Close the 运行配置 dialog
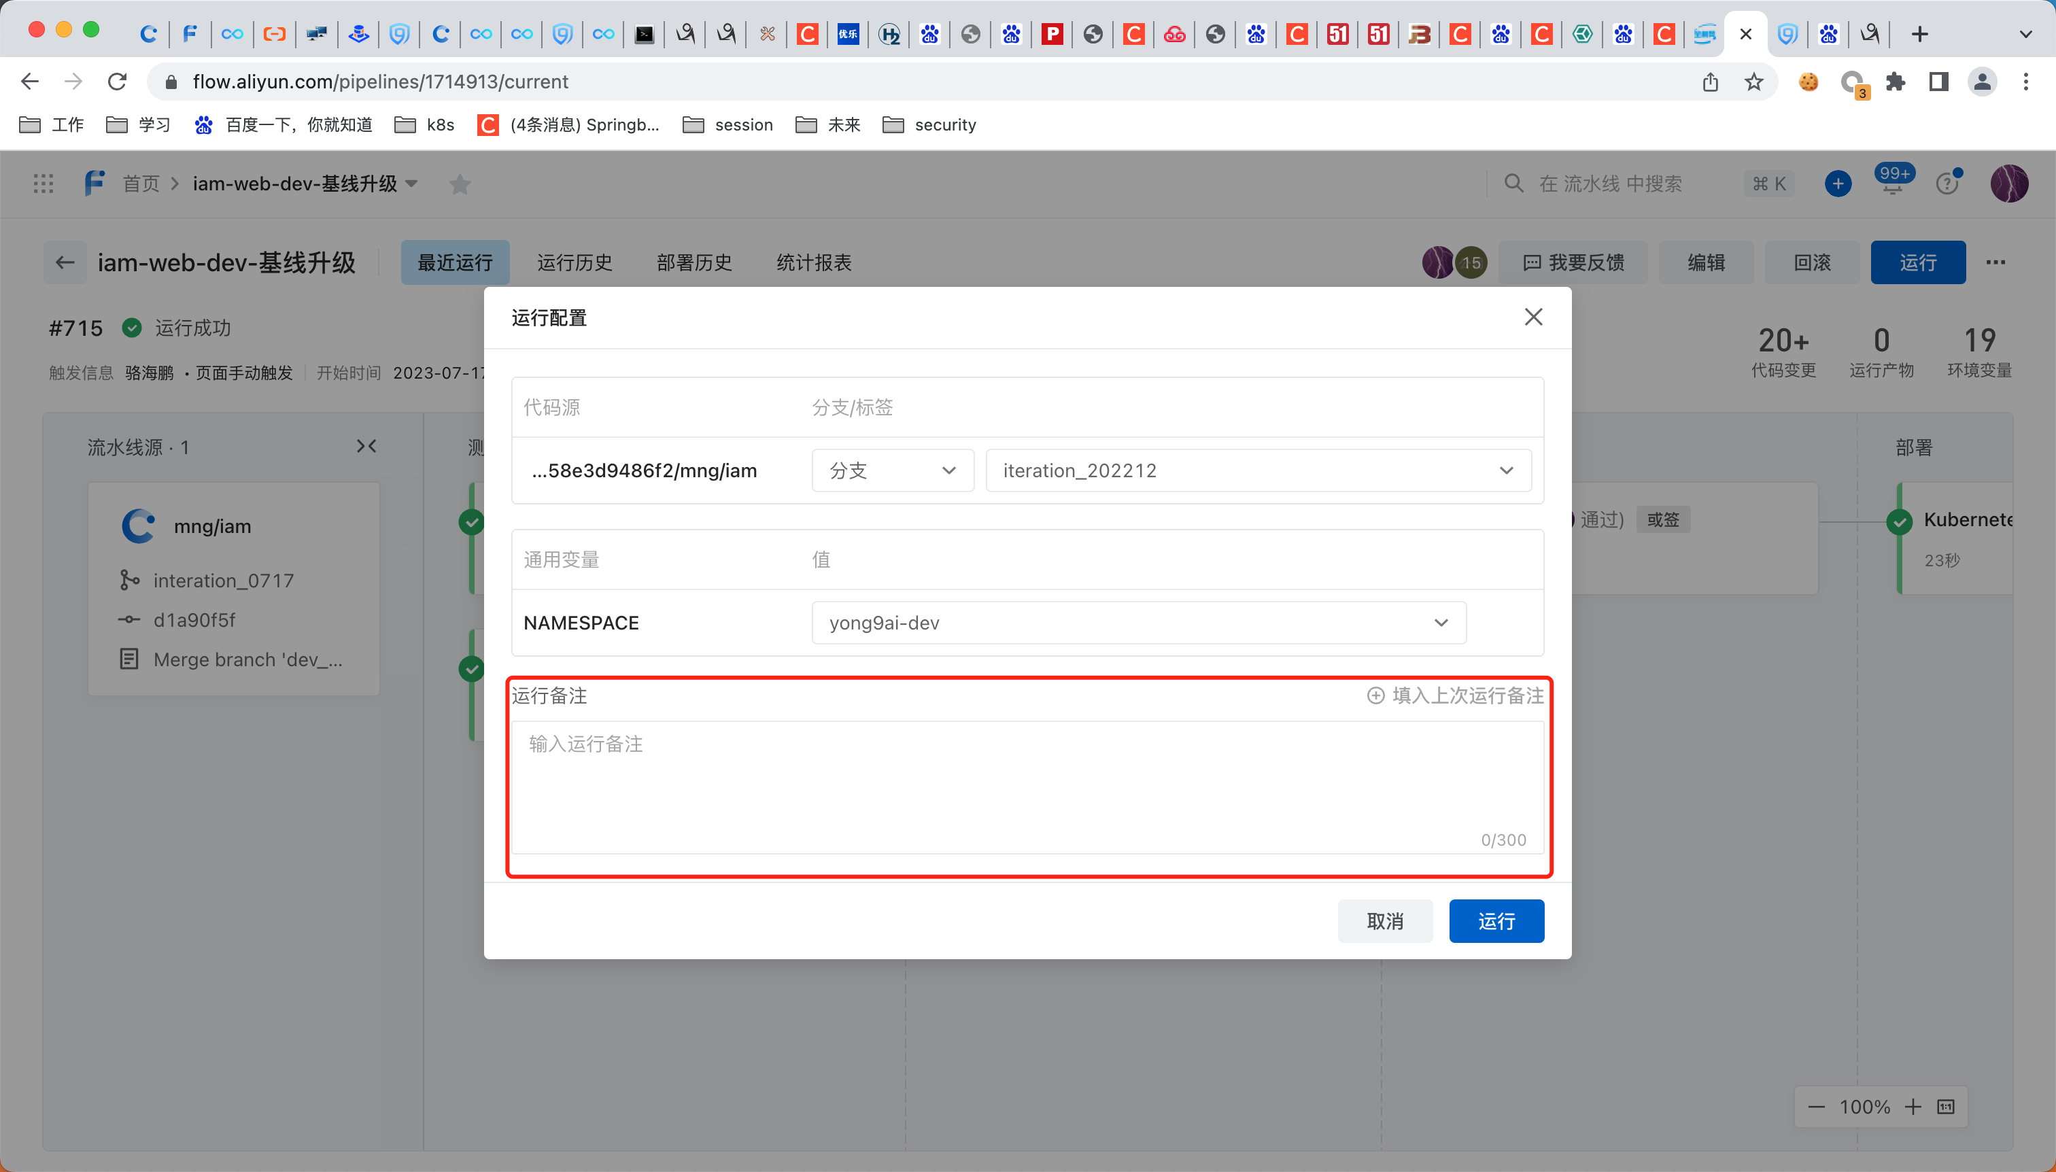This screenshot has width=2056, height=1172. click(x=1532, y=317)
